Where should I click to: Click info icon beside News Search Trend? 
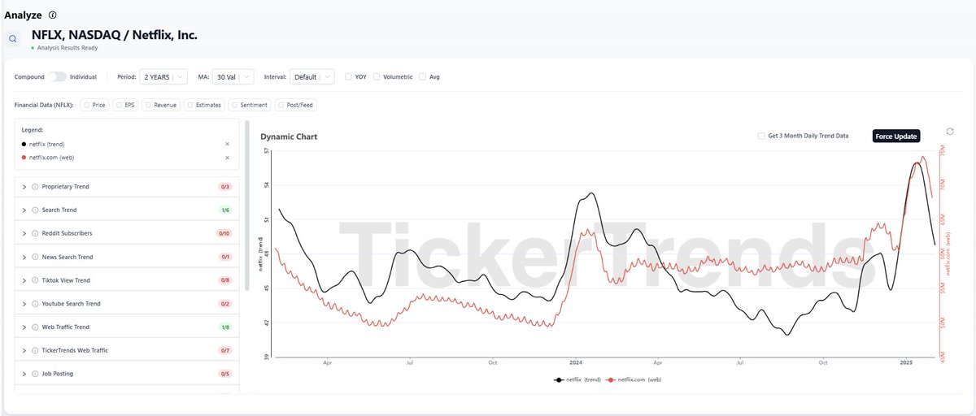point(36,258)
